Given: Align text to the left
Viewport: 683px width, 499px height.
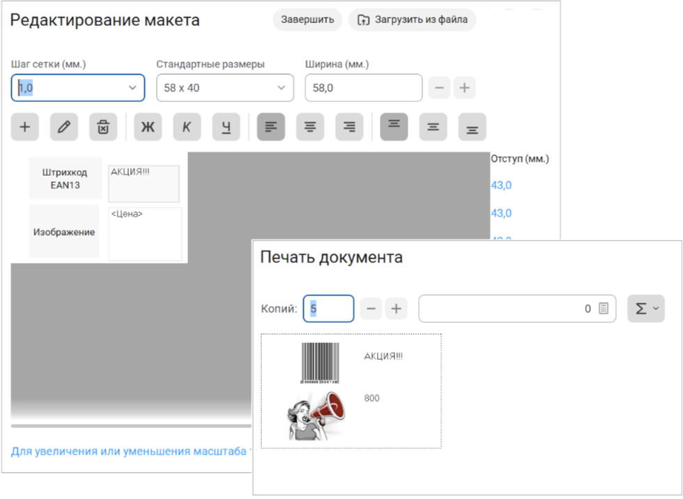Looking at the screenshot, I should [271, 127].
